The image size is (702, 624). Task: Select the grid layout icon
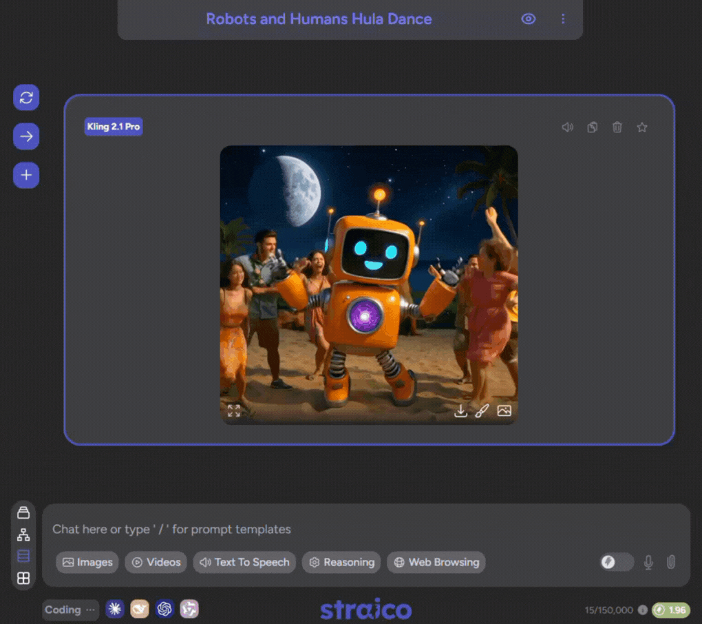coord(23,578)
